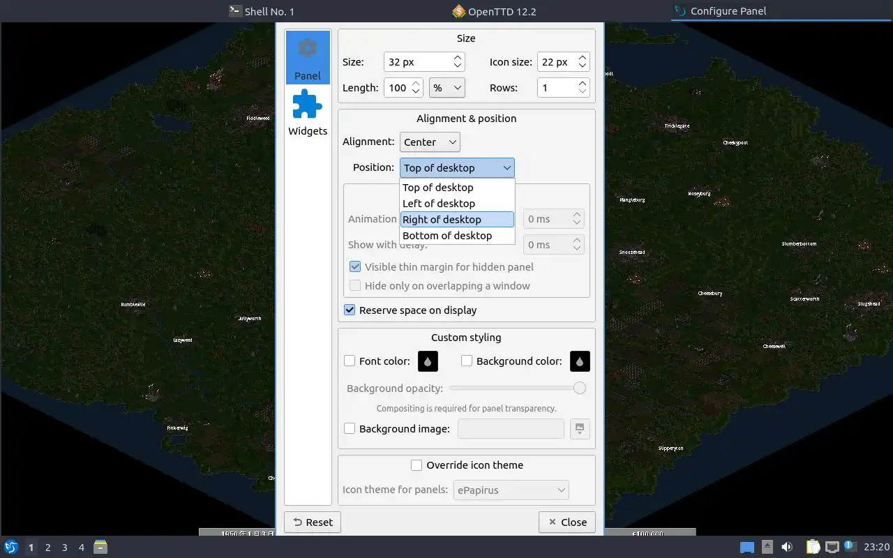Switch to virtual desktop 2
Viewport: 893px width, 558px height.
pos(48,548)
